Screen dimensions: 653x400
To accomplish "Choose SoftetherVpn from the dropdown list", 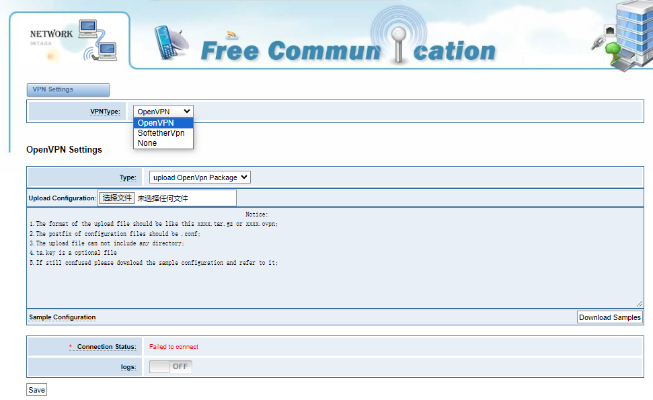I will click(163, 133).
